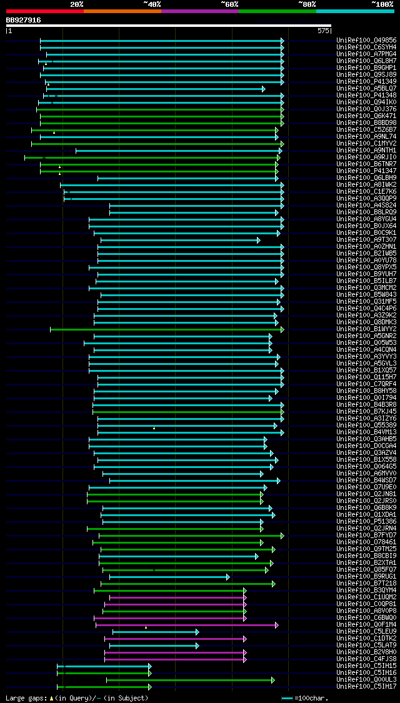Select the UniRef100_Q3AZV4 label
This screenshot has width=400, height=703.
(366, 453)
